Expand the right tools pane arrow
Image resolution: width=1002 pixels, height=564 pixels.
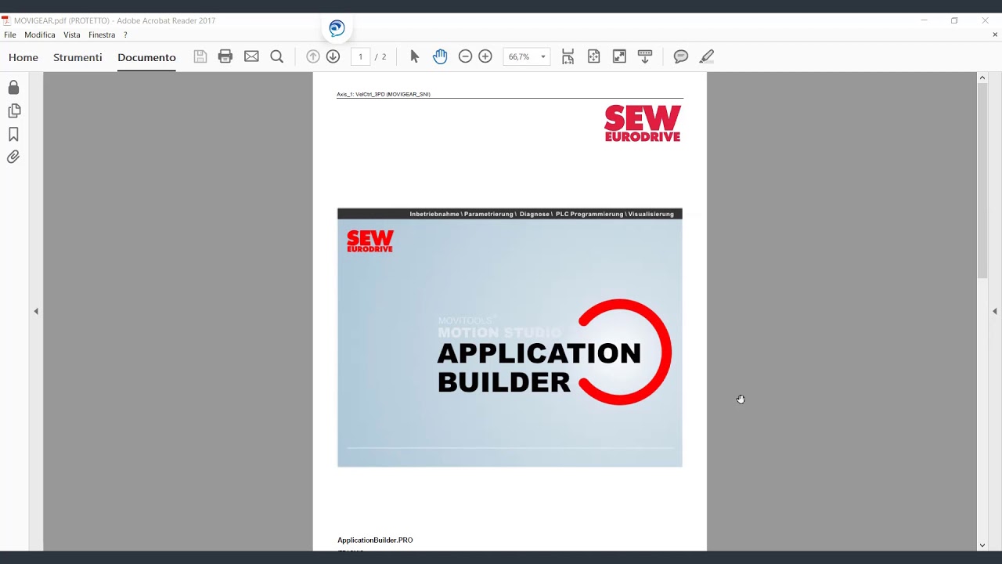pos(995,311)
